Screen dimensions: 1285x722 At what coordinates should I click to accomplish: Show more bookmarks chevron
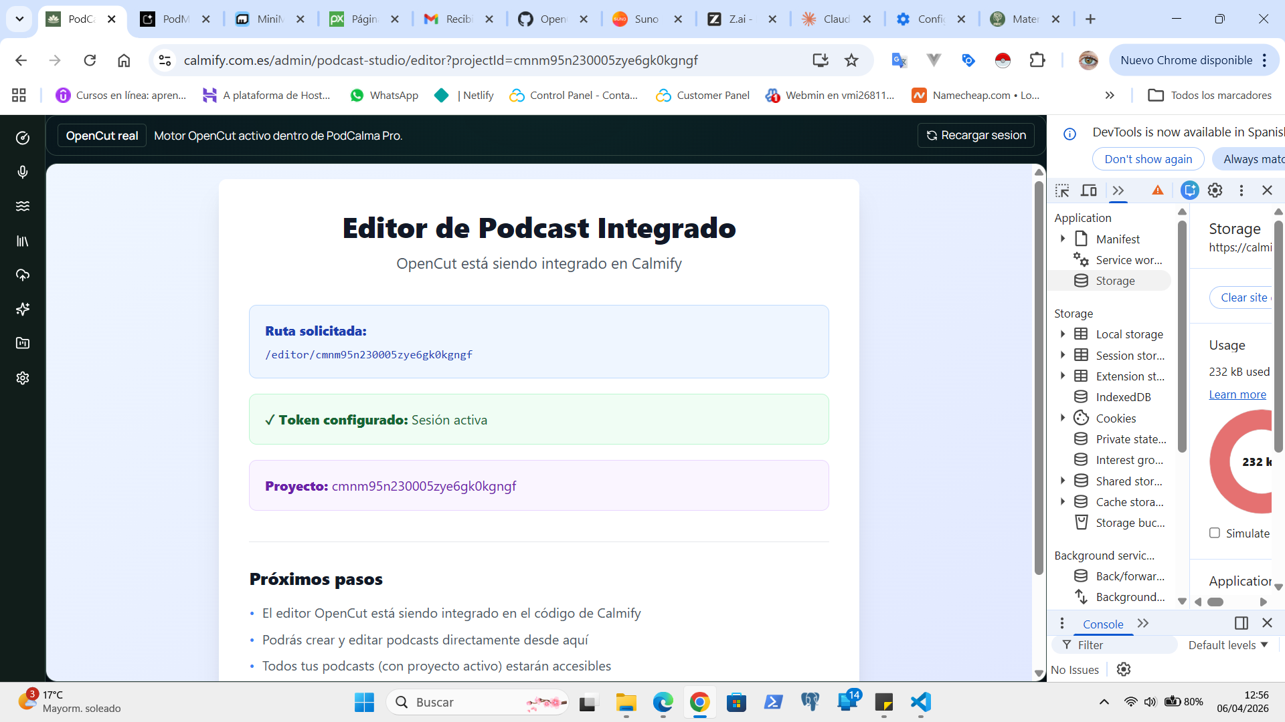click(1110, 96)
